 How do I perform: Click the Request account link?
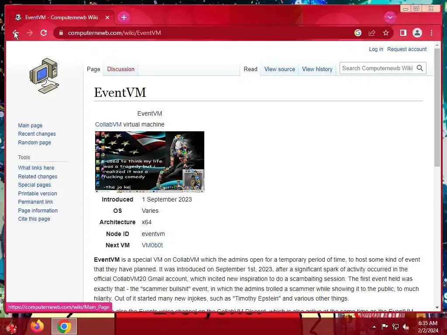click(x=407, y=49)
